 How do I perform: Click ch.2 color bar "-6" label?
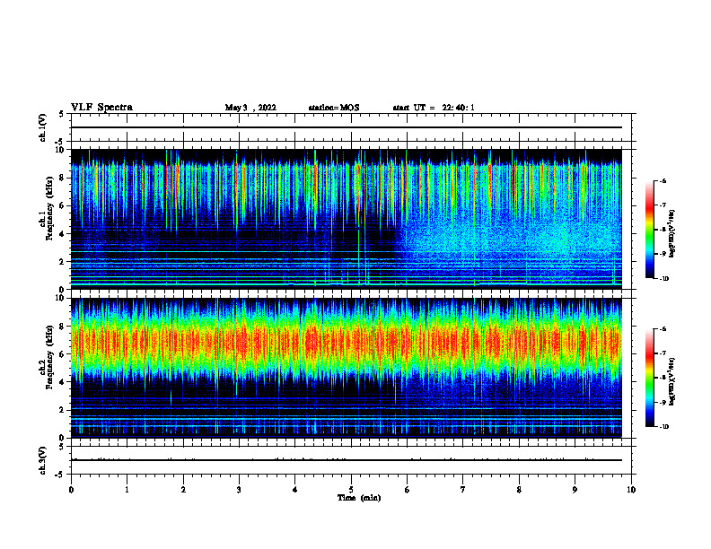coord(663,329)
